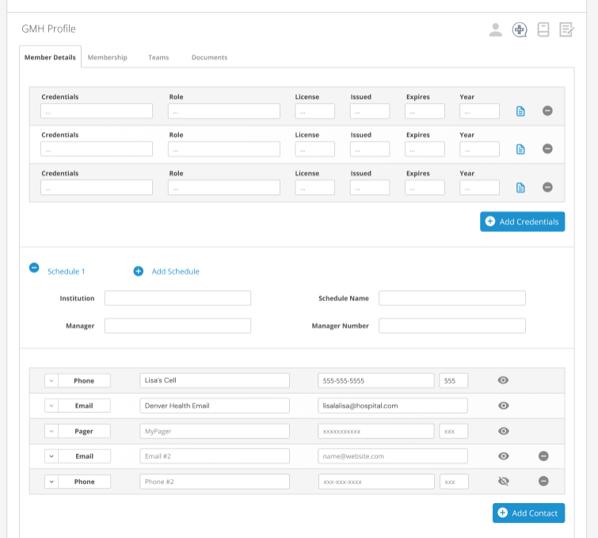
Task: Collapse the Schedule 1 section
Action: [x=34, y=268]
